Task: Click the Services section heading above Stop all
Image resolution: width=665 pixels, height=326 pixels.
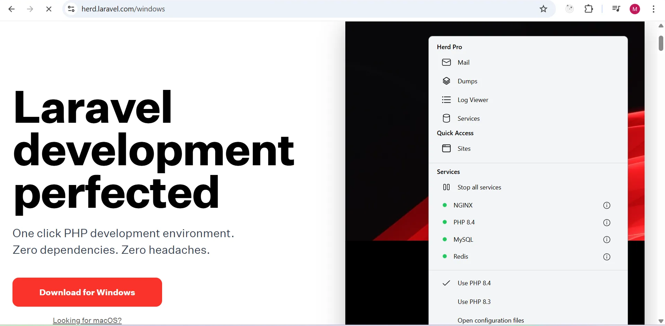Action: pyautogui.click(x=449, y=172)
